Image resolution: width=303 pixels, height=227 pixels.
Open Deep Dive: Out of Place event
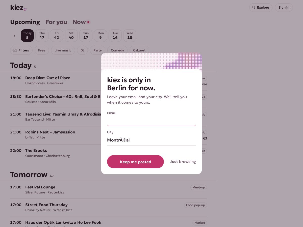pyautogui.click(x=48, y=78)
